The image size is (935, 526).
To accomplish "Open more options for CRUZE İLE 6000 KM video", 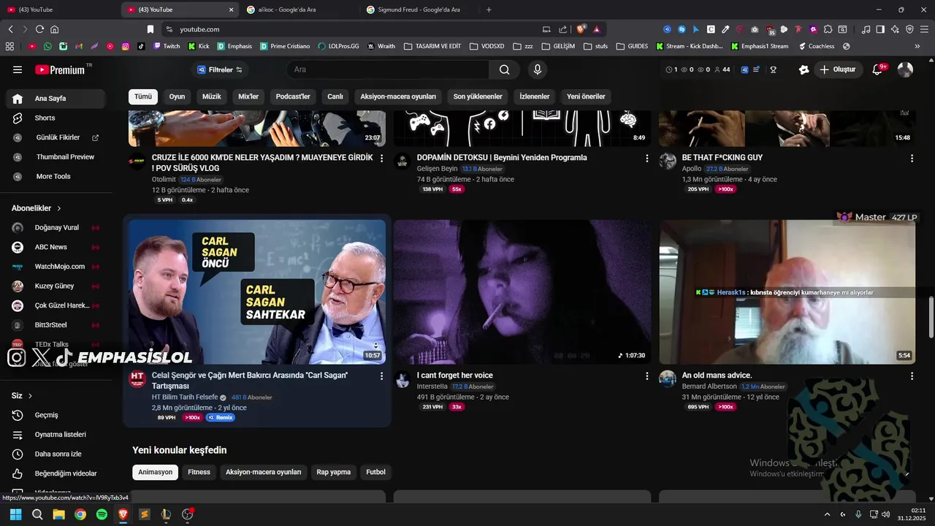I will [x=381, y=159].
